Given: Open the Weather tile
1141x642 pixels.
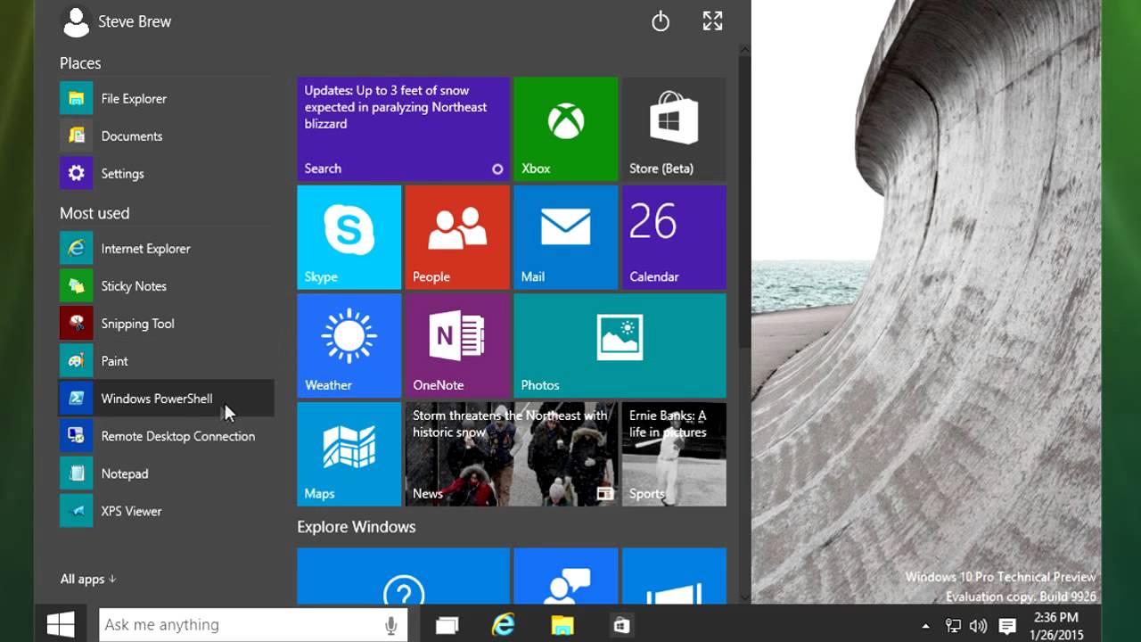Looking at the screenshot, I should point(349,346).
